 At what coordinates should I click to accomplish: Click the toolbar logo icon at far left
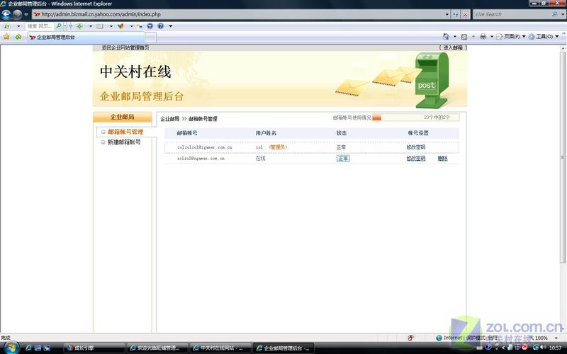coord(7,26)
